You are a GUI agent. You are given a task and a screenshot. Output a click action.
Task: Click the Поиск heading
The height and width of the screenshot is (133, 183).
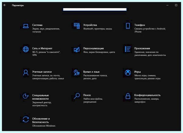coord(87,95)
